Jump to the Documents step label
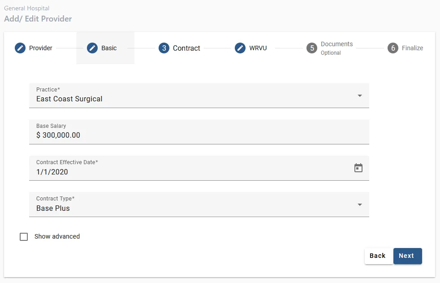 tap(336, 44)
